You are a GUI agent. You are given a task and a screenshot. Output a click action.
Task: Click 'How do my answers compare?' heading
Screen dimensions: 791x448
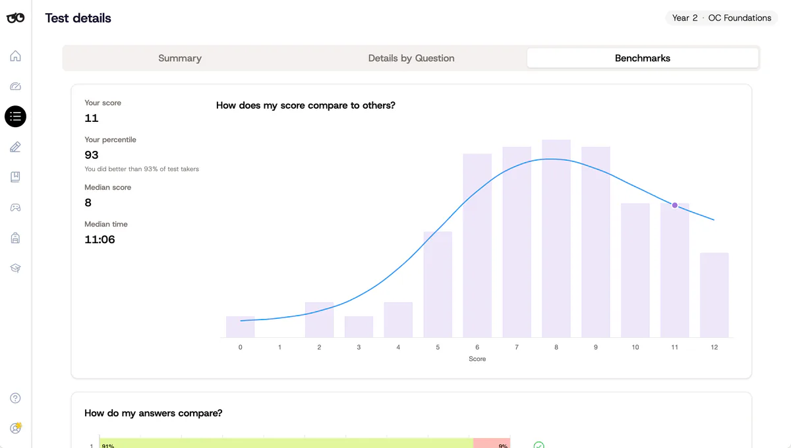coord(154,413)
